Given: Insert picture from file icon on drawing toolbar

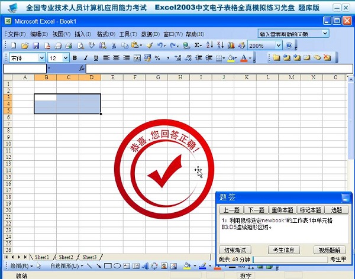Looking at the screenshot, I should 173,266.
